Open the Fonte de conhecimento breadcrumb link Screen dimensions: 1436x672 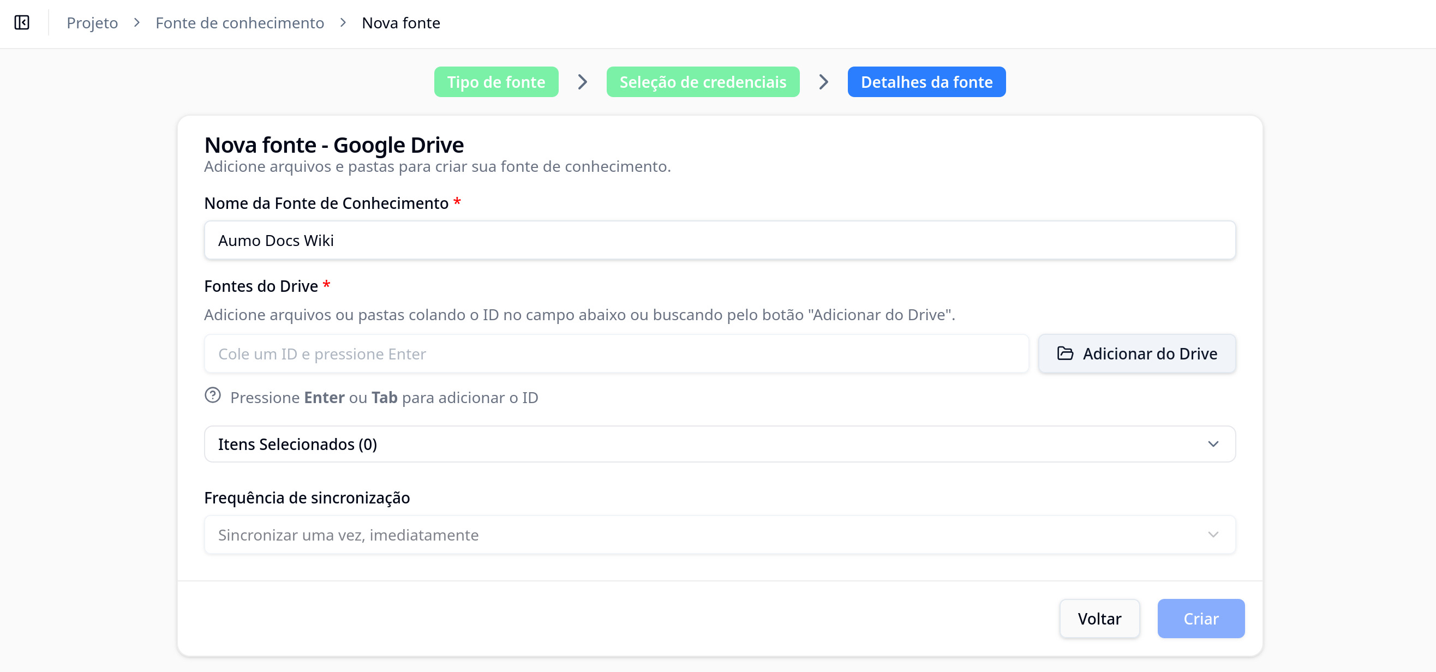pyautogui.click(x=240, y=23)
